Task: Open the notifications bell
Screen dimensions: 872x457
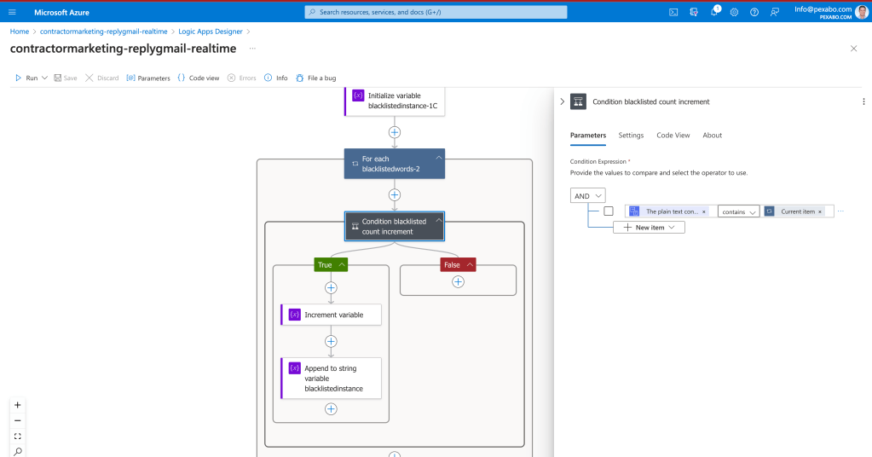Action: [x=714, y=12]
